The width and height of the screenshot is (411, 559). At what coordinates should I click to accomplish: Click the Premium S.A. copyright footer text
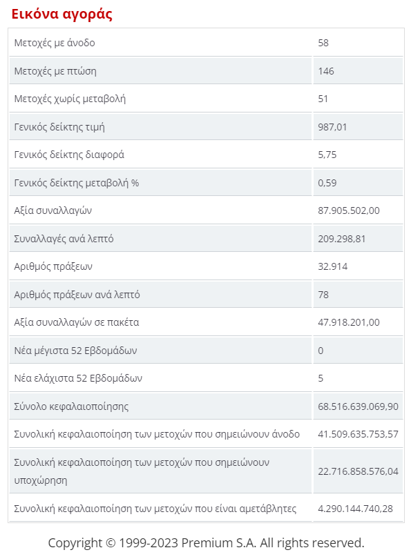click(x=207, y=543)
